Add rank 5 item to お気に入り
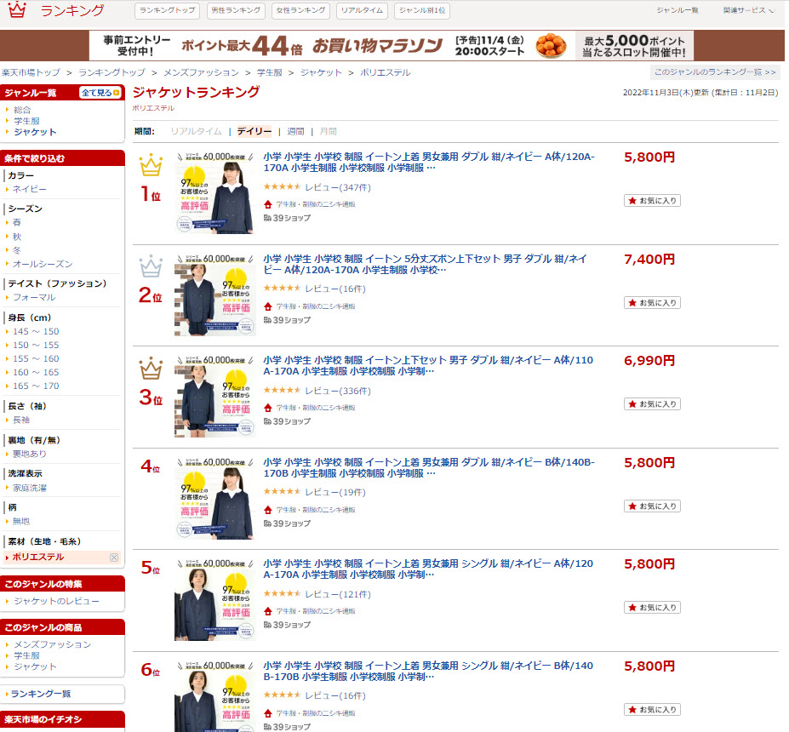 click(652, 608)
